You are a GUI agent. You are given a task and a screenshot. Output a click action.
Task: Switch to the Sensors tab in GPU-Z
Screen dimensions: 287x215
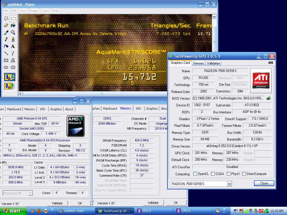tap(198, 63)
